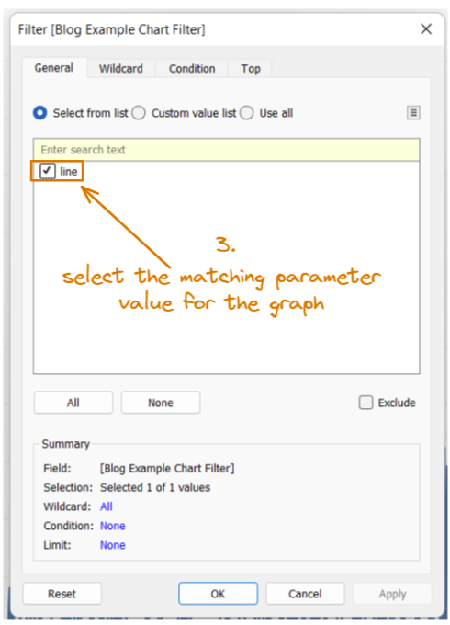Click the All button to select every value

[73, 403]
